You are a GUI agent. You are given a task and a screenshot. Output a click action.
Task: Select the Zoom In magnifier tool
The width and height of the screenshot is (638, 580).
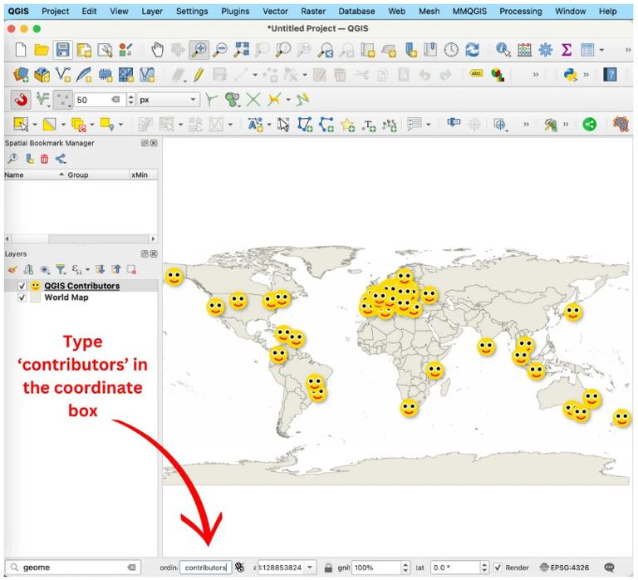pos(199,50)
